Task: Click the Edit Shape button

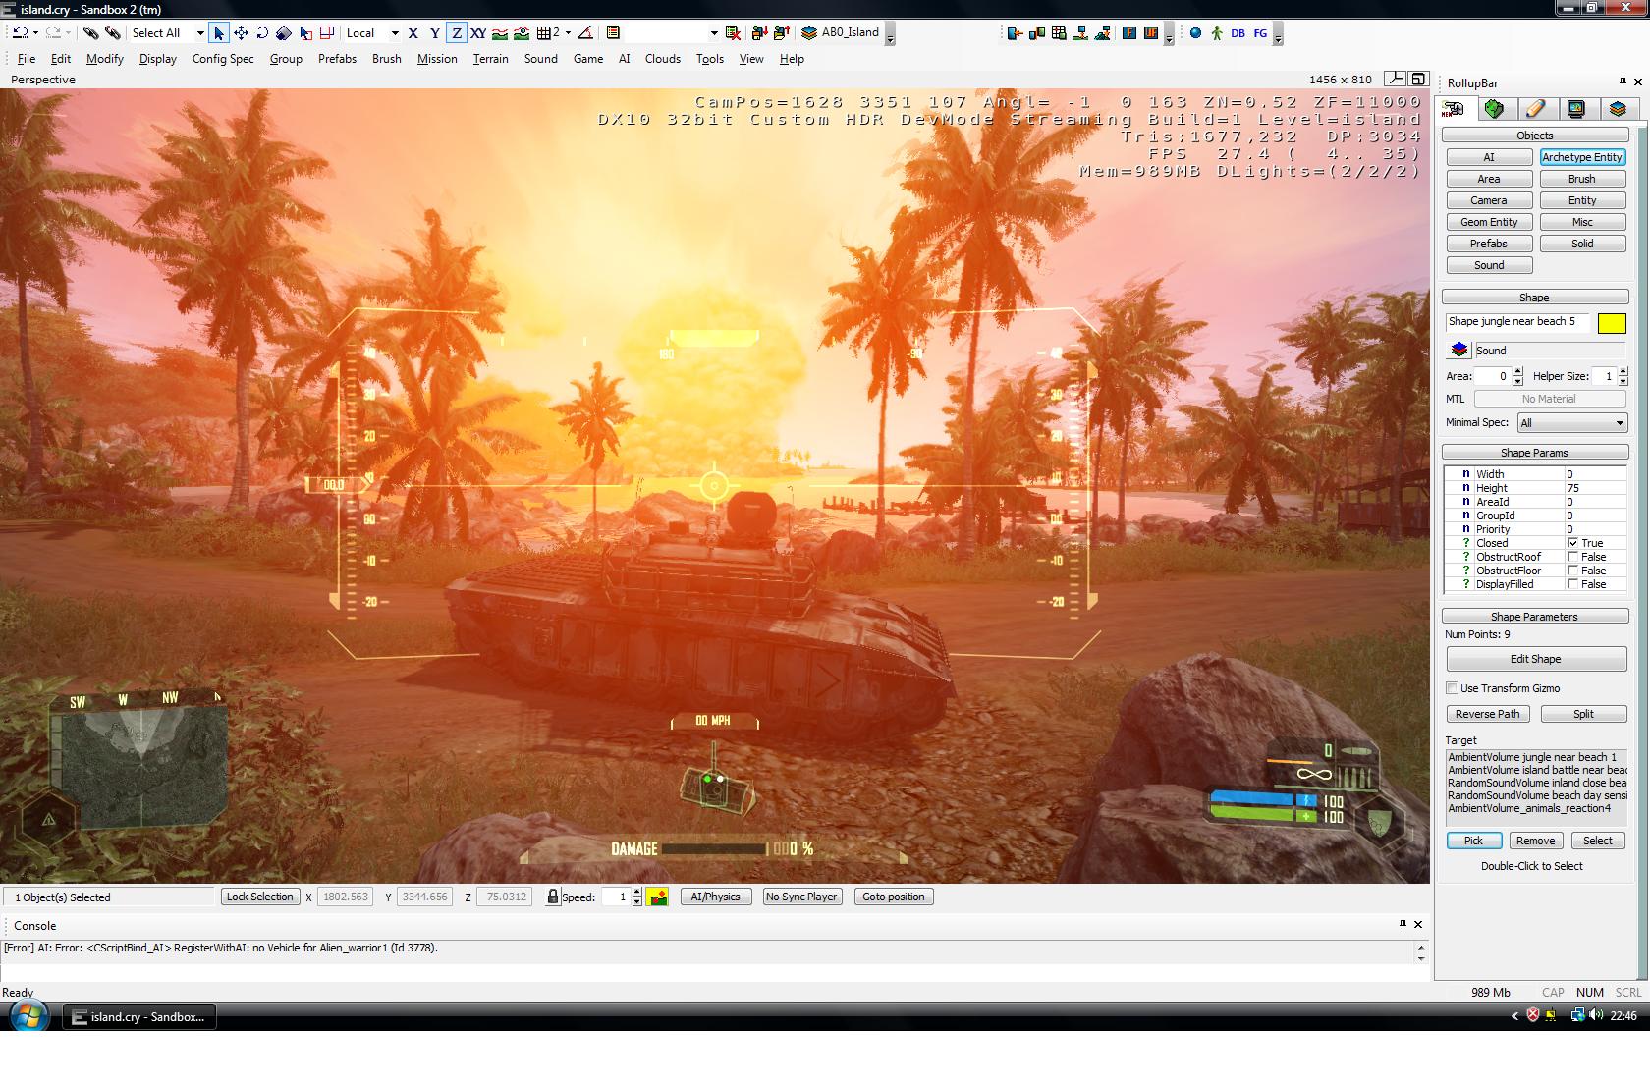Action: (1535, 659)
